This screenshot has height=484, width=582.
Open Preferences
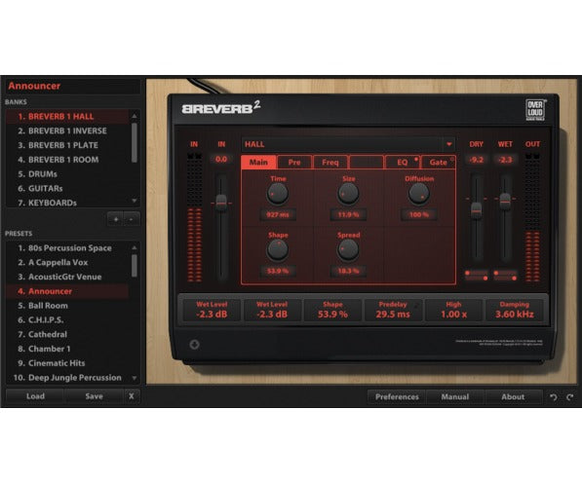coord(397,397)
